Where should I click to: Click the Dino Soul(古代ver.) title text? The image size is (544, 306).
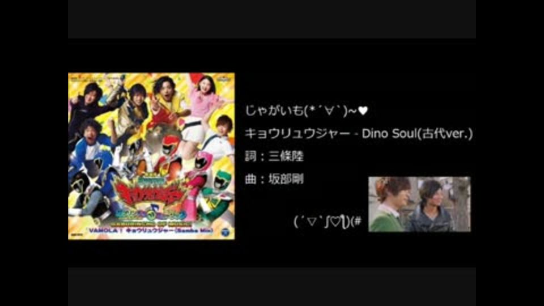(417, 134)
